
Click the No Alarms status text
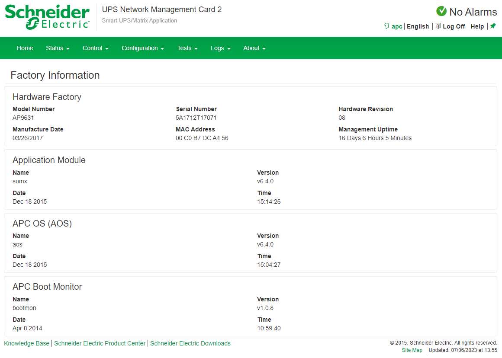[473, 12]
